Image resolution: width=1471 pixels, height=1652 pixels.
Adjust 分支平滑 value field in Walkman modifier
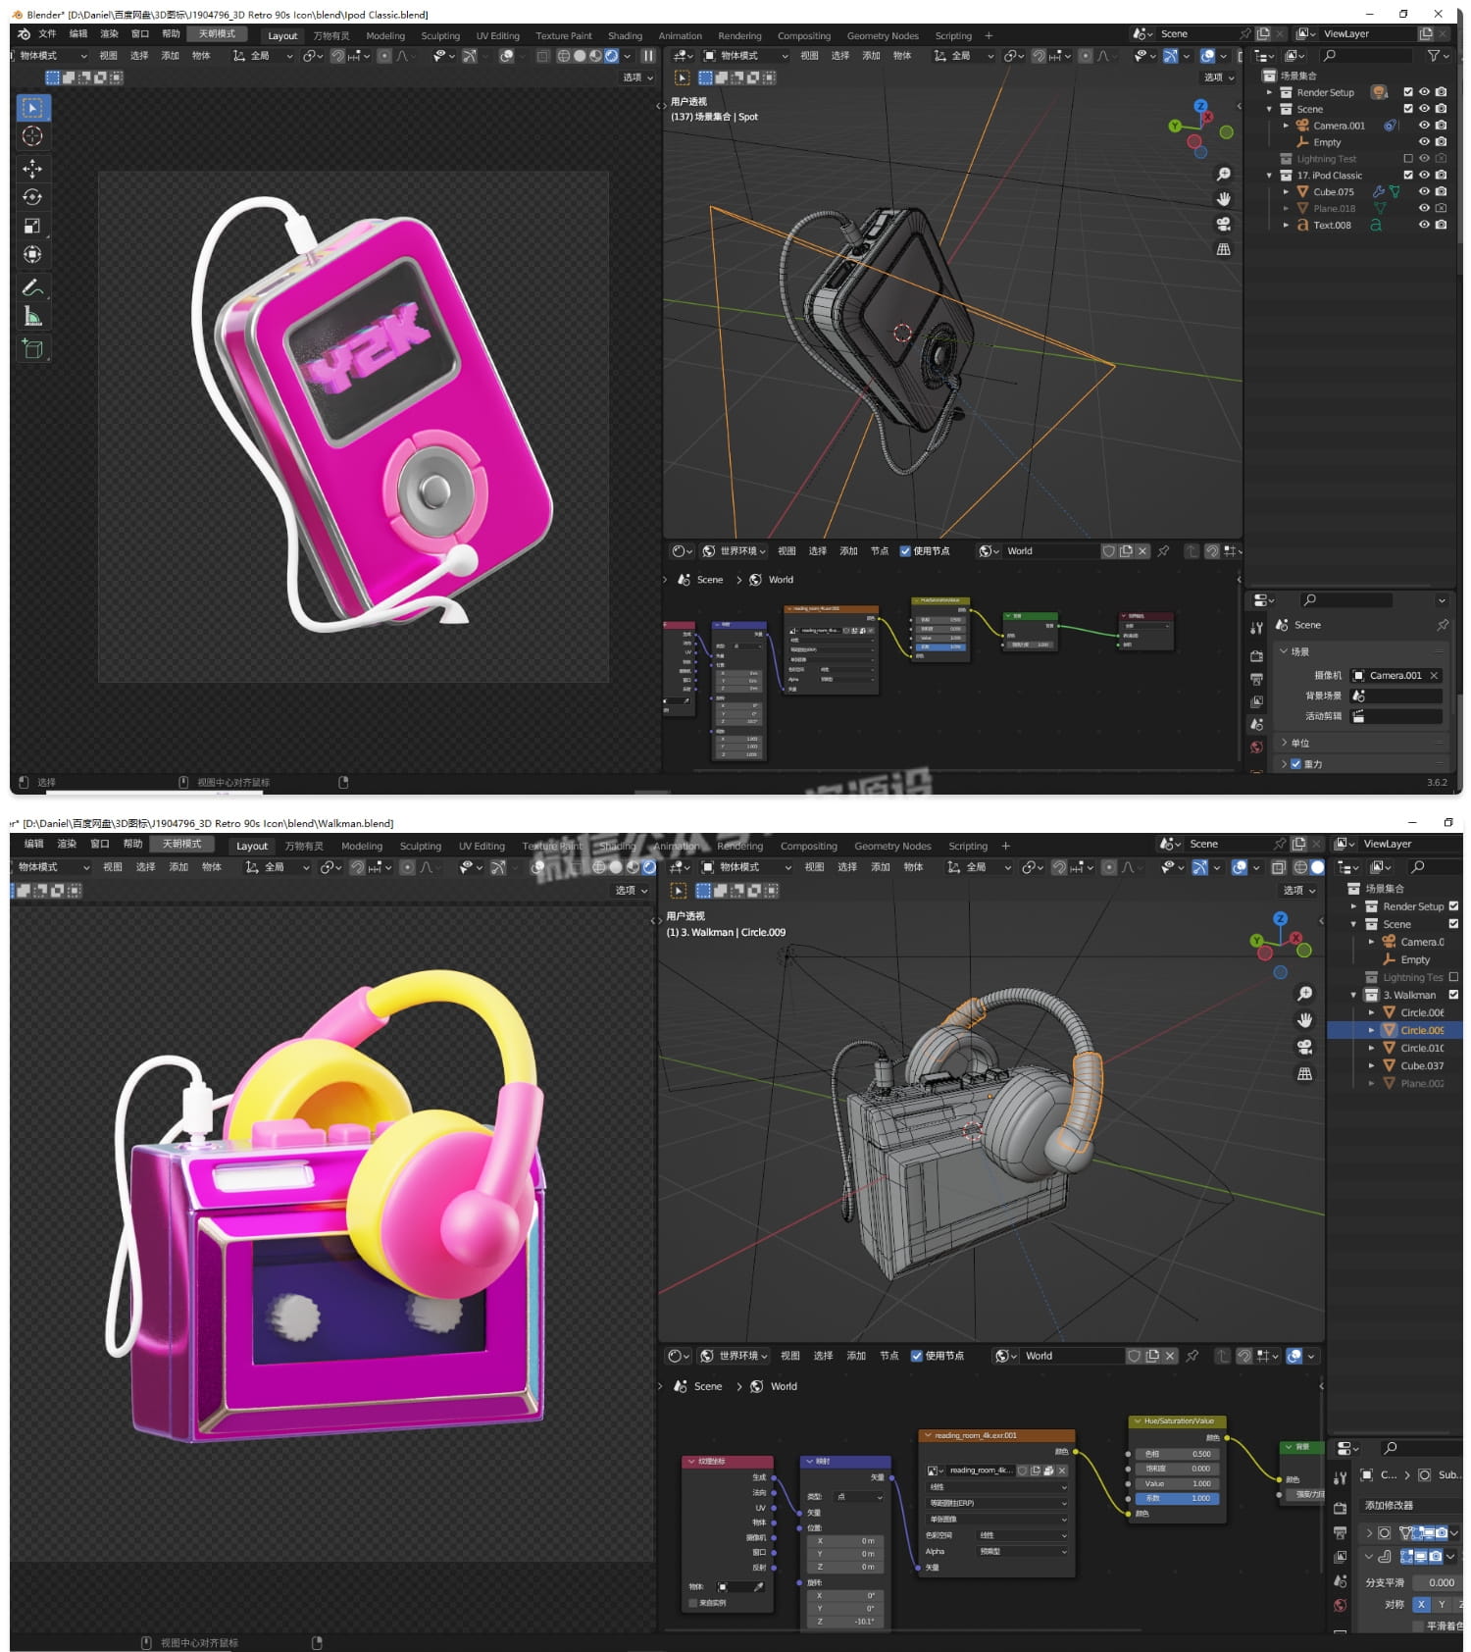1436,1582
